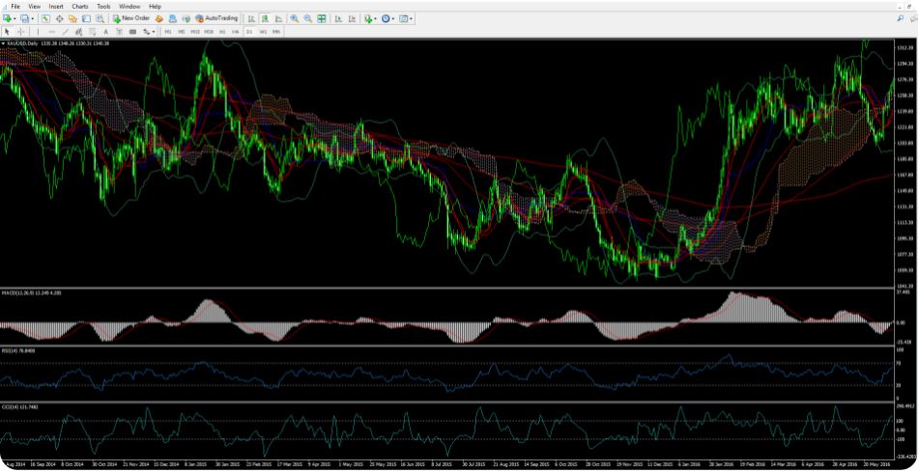
Task: Draw a vertical line tool
Action: click(38, 32)
